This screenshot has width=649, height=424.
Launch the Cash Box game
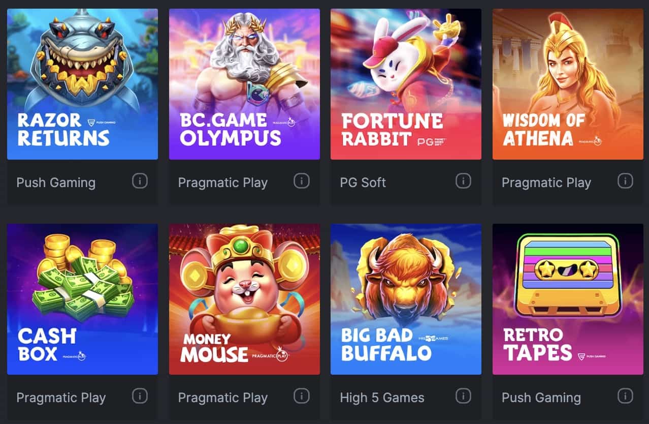click(82, 299)
